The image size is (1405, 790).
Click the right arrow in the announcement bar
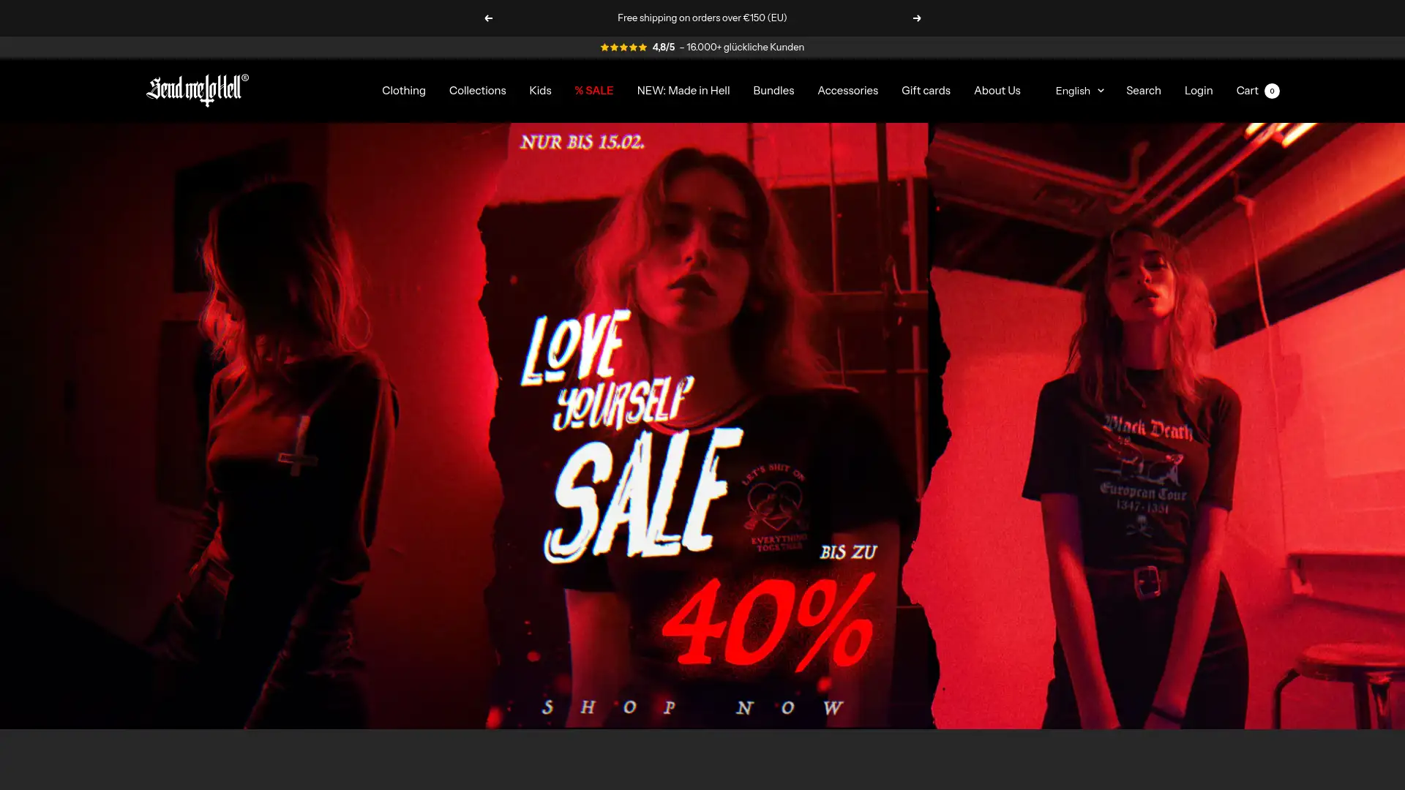(x=917, y=18)
